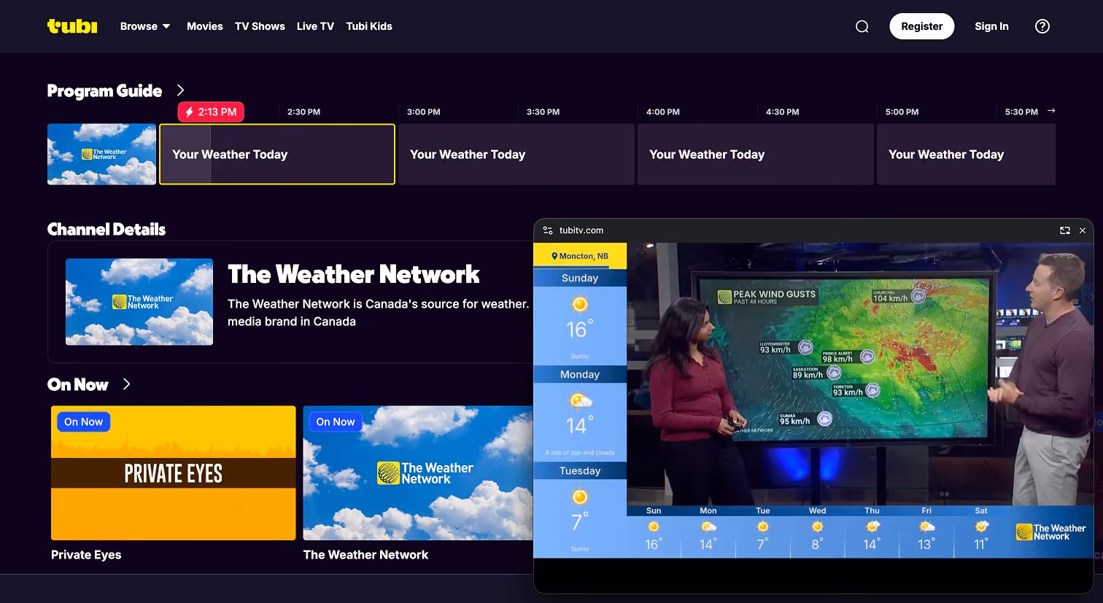Open the search magnifier icon

pos(862,26)
